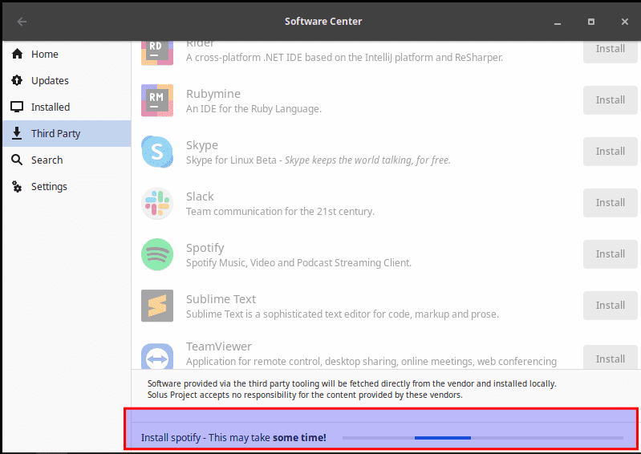Click the 'Install spotify - This may take' status

(x=233, y=438)
